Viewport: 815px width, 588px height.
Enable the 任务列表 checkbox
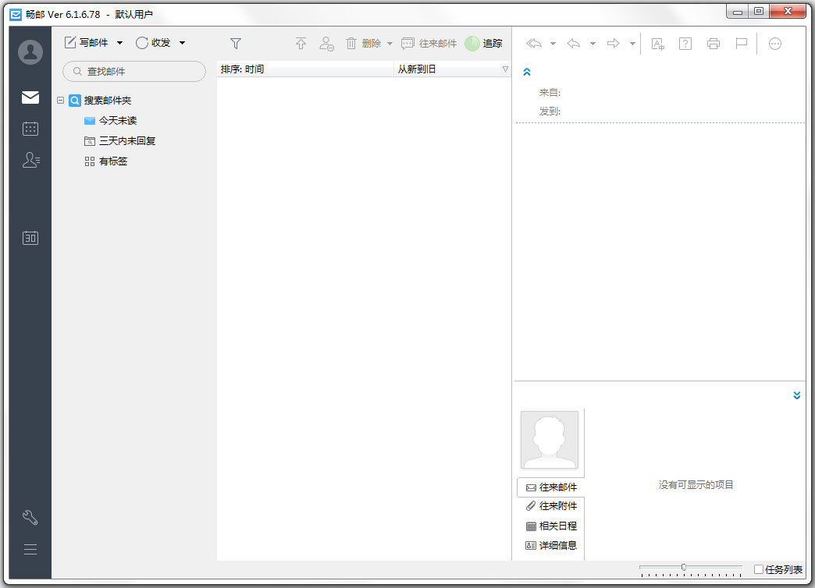tap(756, 569)
